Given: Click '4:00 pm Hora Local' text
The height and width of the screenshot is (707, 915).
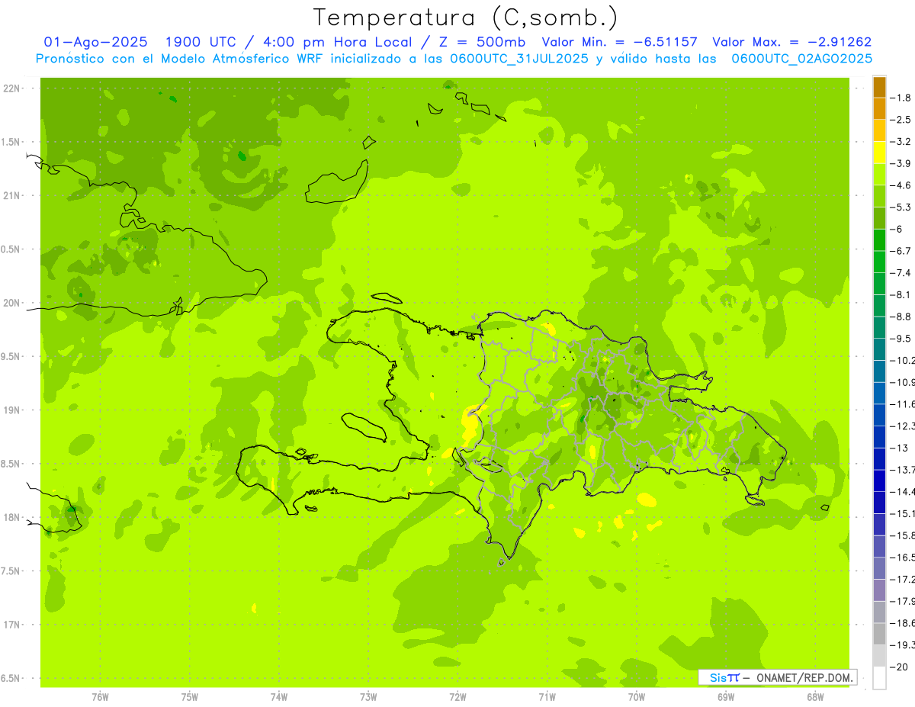Looking at the screenshot, I should (x=338, y=42).
